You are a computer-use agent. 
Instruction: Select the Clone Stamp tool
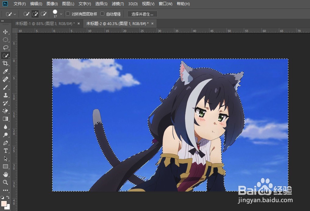[5, 95]
